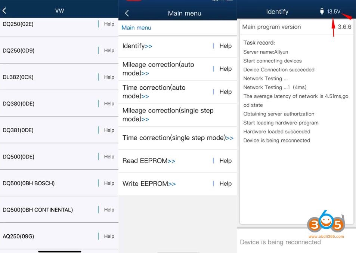Open Help for Write EEPROM
The width and height of the screenshot is (356, 253).
pos(225,184)
